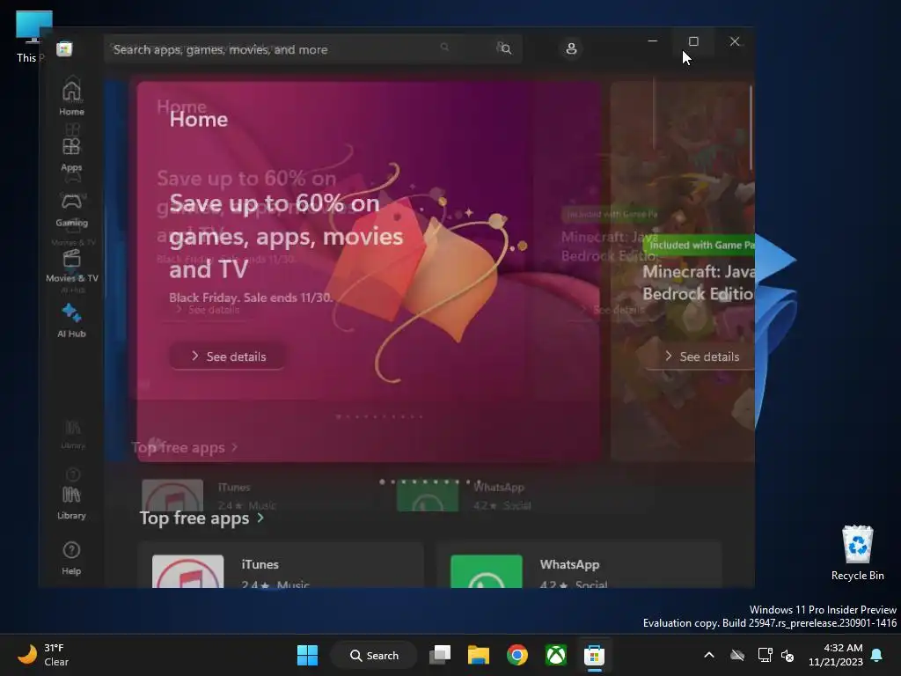The image size is (901, 676).
Task: Open the weather widget showing 31°F
Action: [43, 655]
